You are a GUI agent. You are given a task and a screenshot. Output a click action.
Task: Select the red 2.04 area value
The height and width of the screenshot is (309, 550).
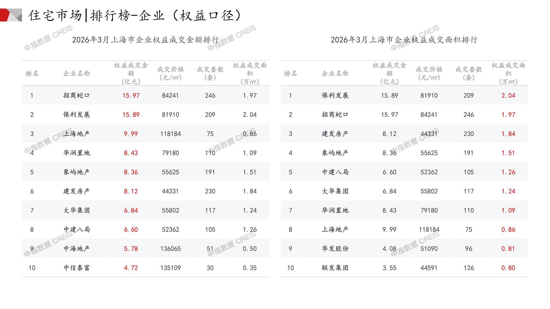508,95
